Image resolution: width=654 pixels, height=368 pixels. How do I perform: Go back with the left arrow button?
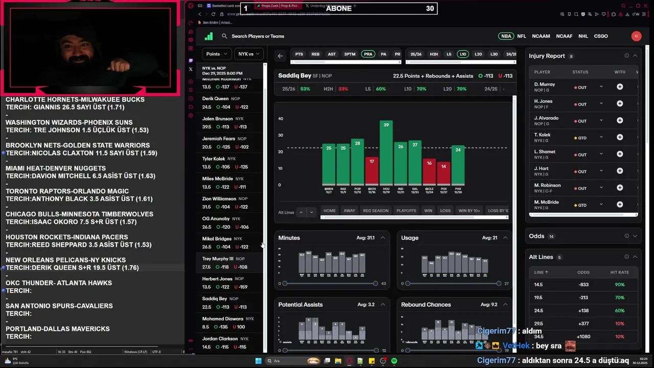point(280,56)
